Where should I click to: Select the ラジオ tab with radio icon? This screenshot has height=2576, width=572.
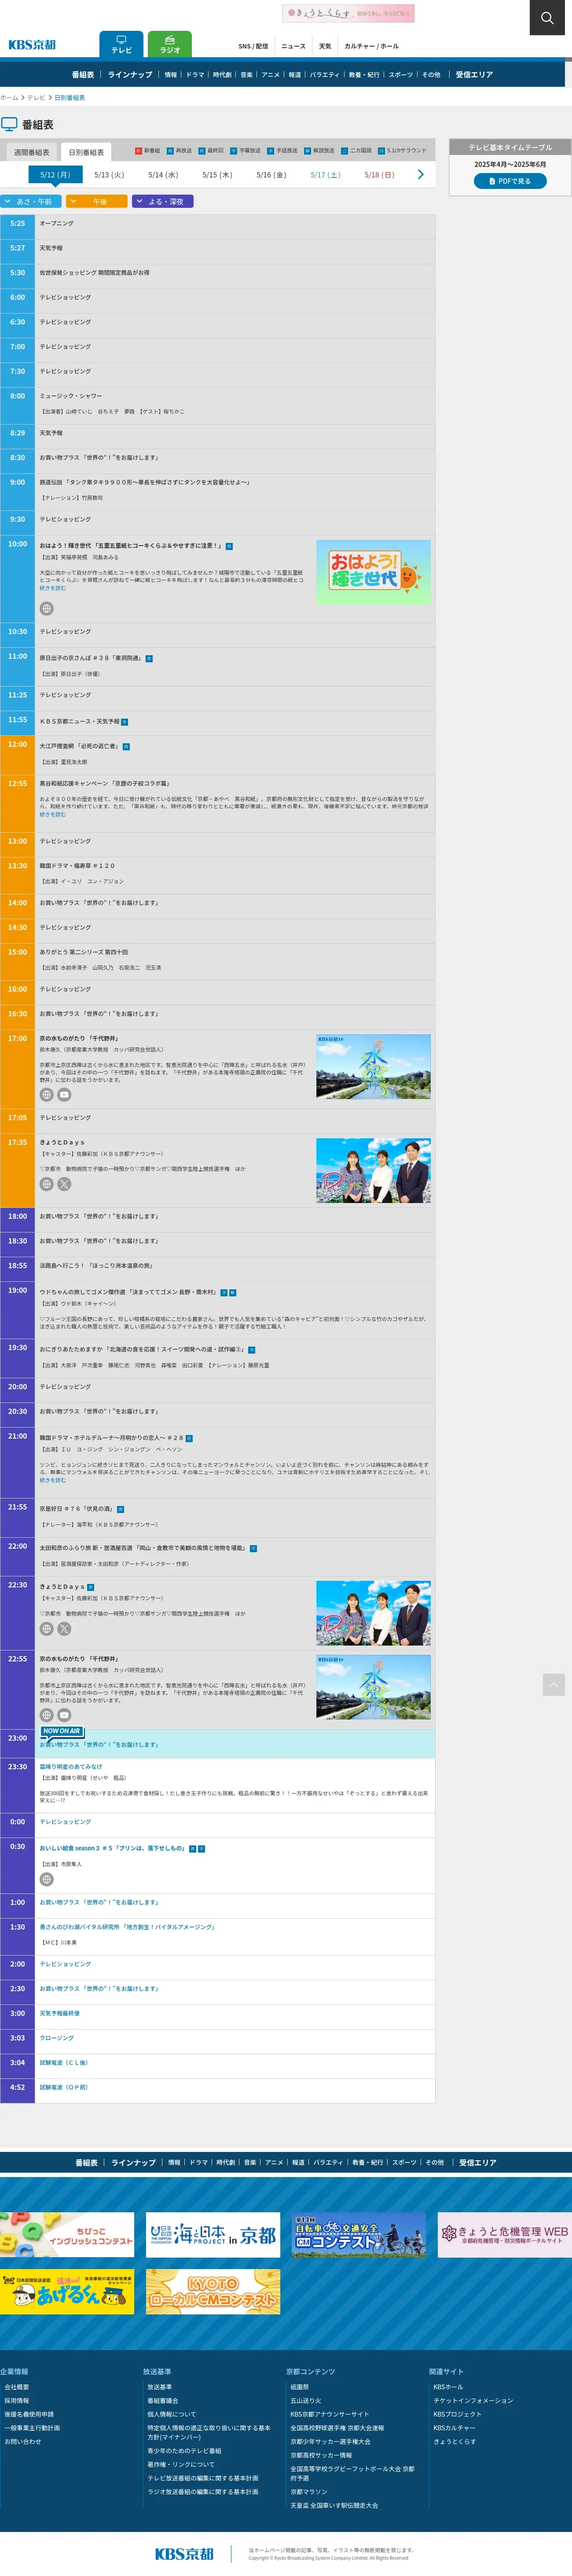click(x=170, y=45)
